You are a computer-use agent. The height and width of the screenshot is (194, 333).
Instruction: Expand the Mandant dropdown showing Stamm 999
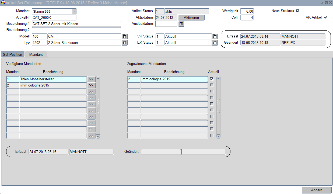74,11
